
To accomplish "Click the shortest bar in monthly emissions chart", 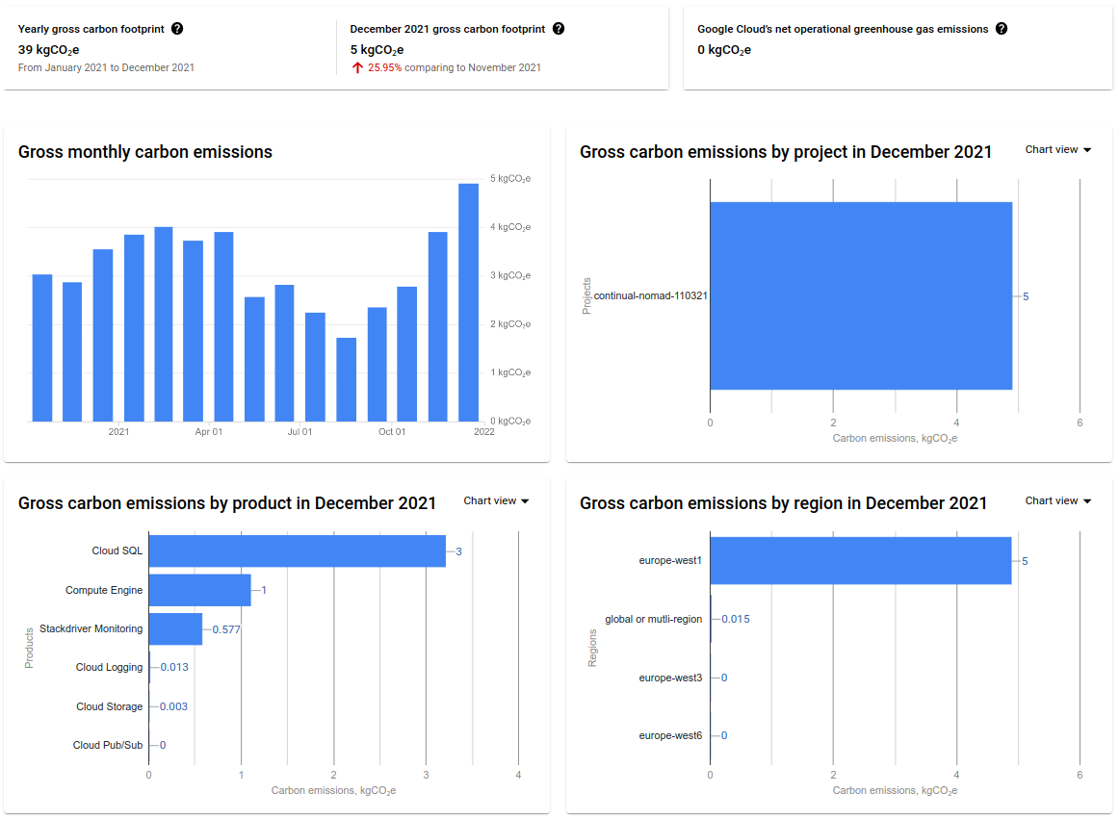I will coord(347,379).
